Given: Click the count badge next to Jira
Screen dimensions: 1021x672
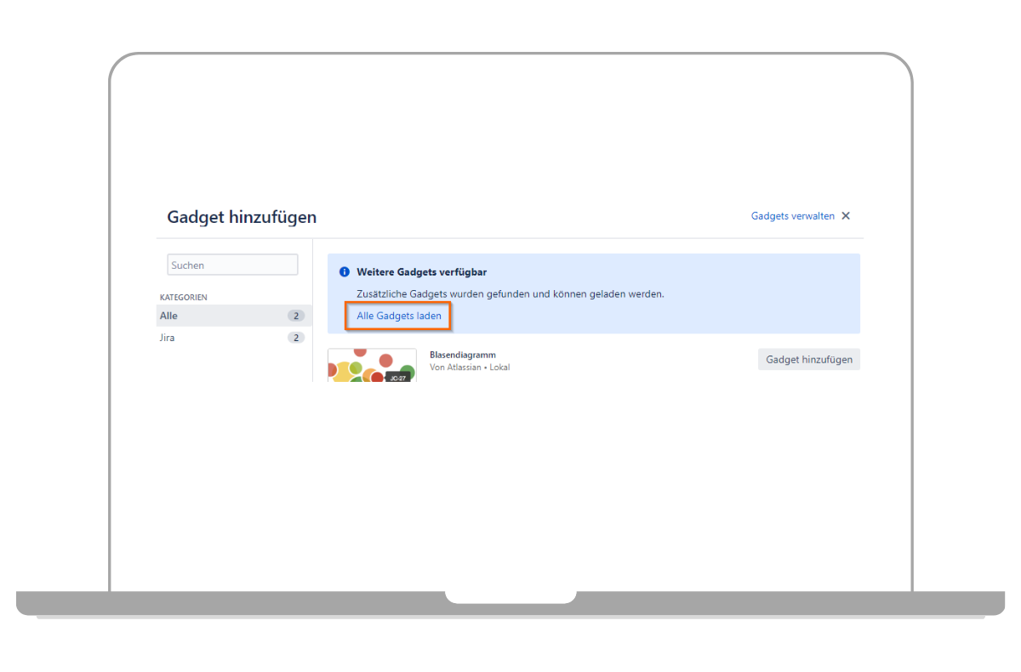Looking at the screenshot, I should pyautogui.click(x=296, y=338).
